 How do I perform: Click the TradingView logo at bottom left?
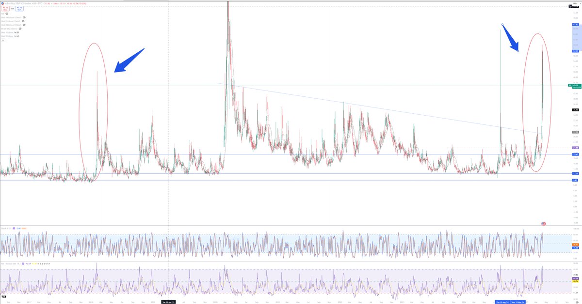pos(4,297)
